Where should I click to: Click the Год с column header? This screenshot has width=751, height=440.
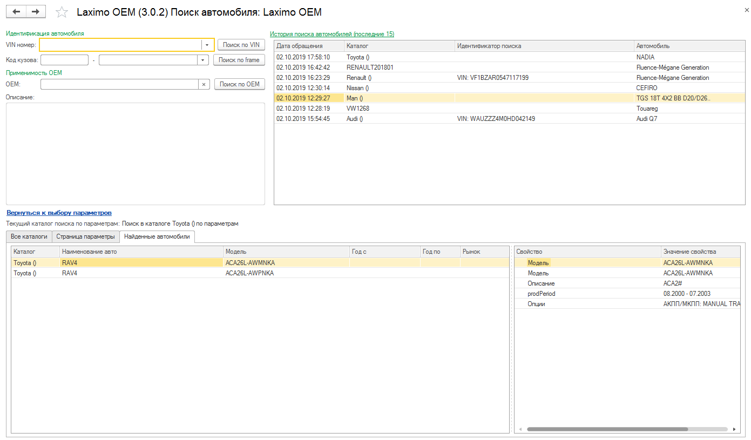(x=385, y=252)
